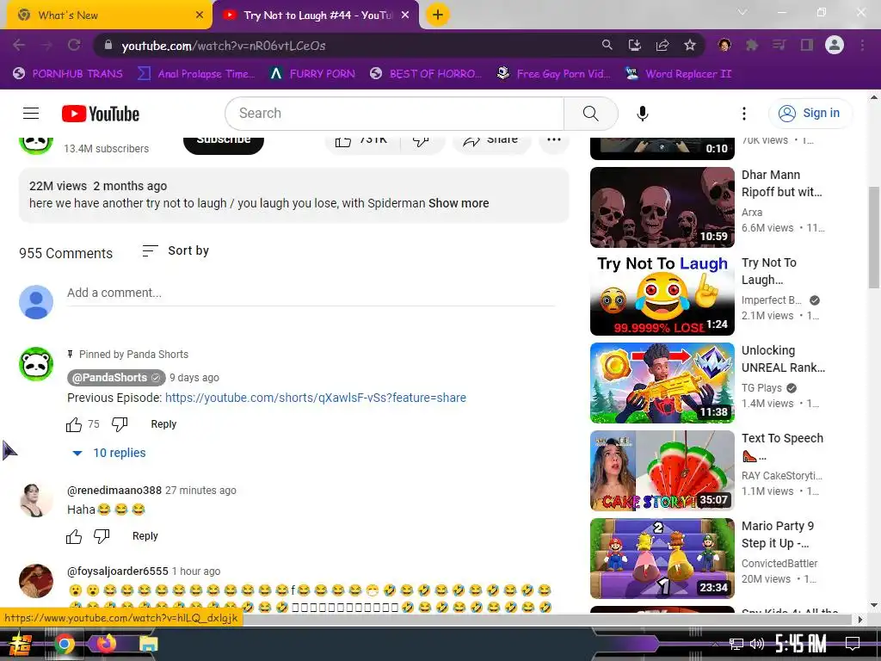The height and width of the screenshot is (661, 881).
Task: Open the volume icon in system tray
Action: click(x=757, y=644)
